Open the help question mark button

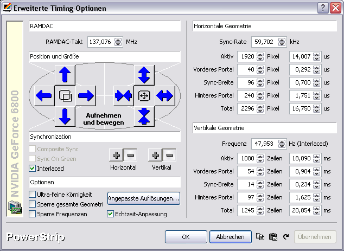(x=323, y=8)
